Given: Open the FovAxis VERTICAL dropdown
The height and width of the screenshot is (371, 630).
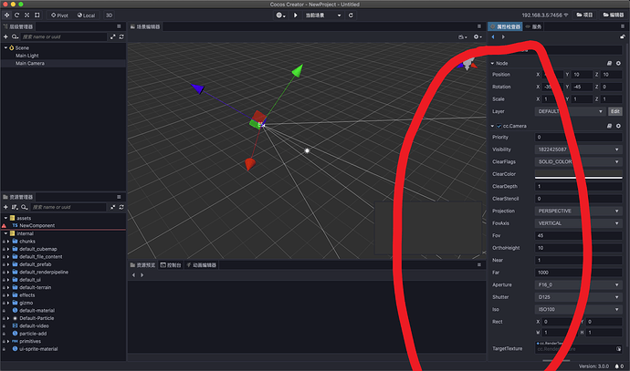Looking at the screenshot, I should point(578,223).
